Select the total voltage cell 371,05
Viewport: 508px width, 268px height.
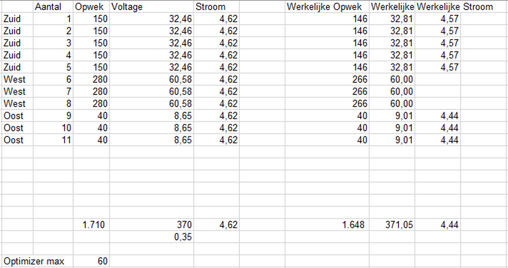click(x=392, y=225)
